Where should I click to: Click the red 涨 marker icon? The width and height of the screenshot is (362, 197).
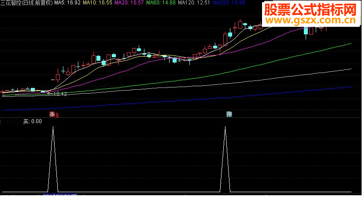coord(52,114)
